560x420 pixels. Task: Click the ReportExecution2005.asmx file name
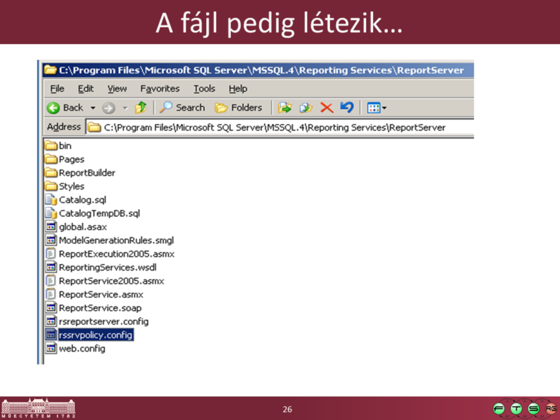pyautogui.click(x=117, y=254)
